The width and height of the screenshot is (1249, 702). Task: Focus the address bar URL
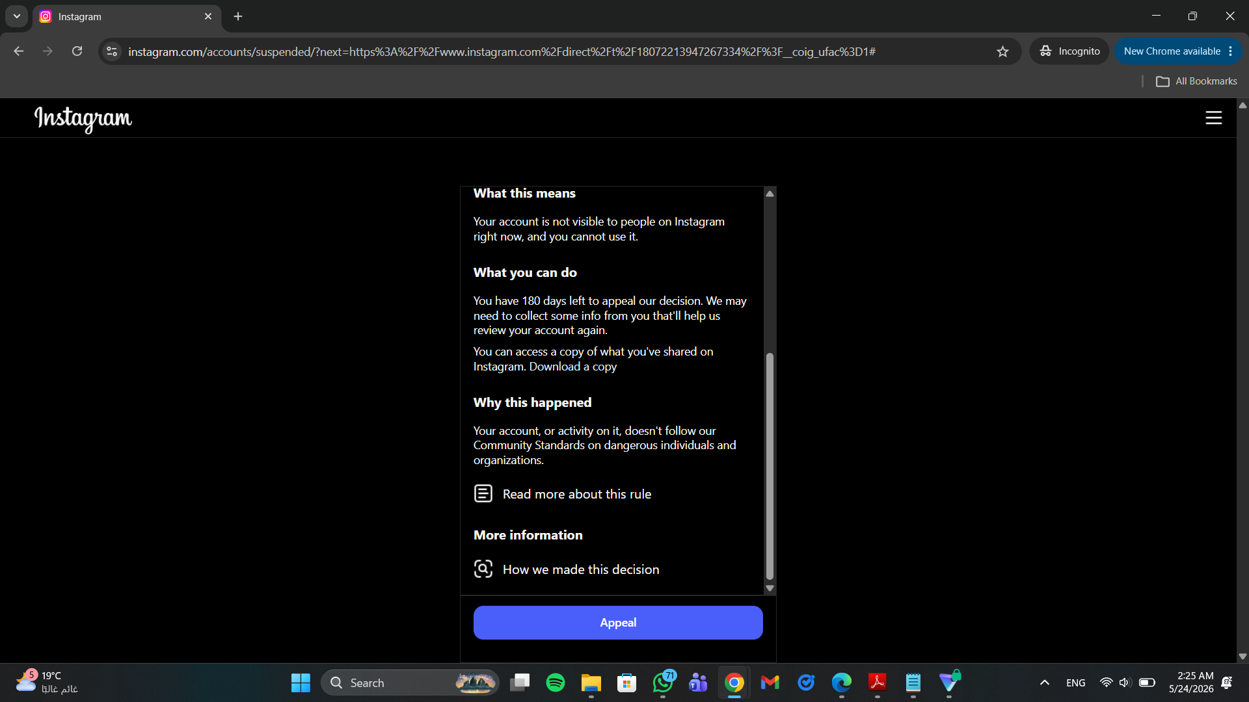502,51
